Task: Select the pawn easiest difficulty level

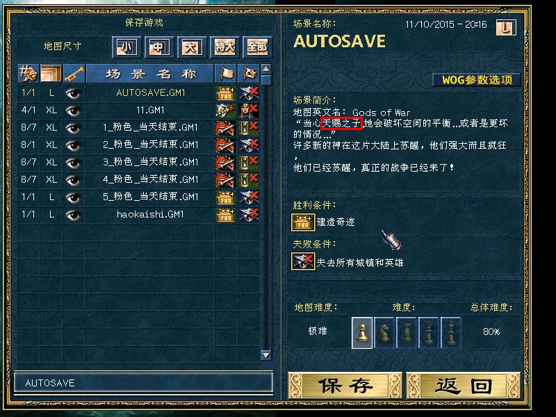Action: [x=362, y=333]
